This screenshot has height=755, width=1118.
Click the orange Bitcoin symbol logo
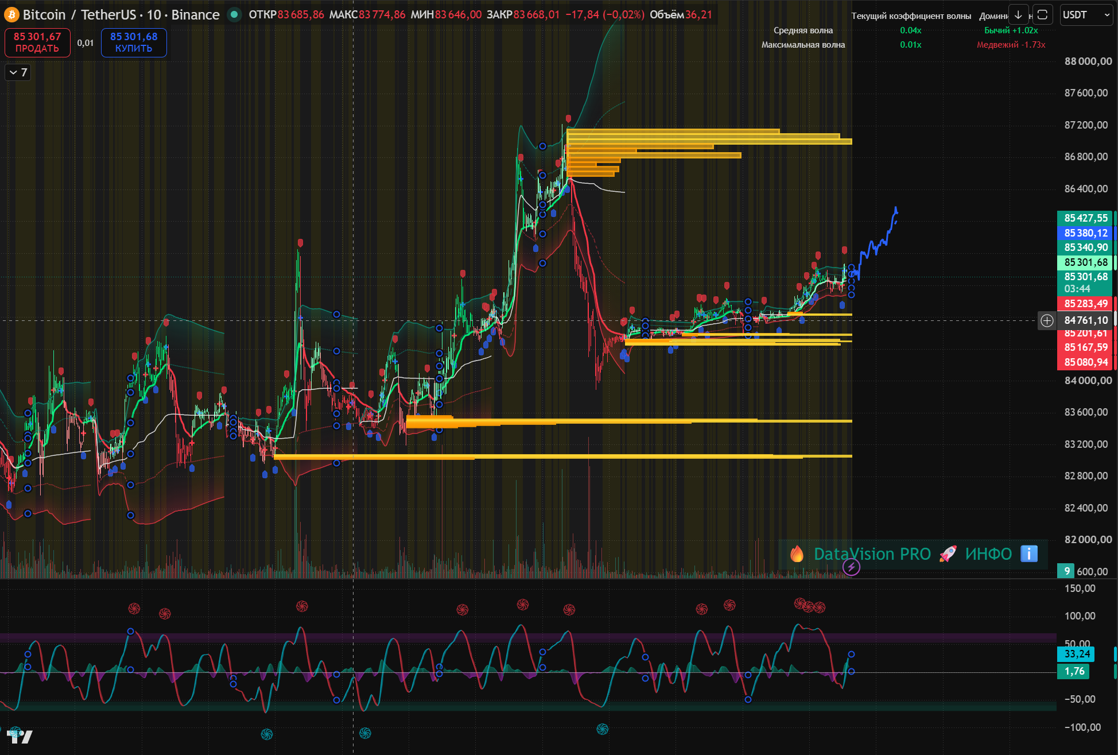(x=11, y=14)
